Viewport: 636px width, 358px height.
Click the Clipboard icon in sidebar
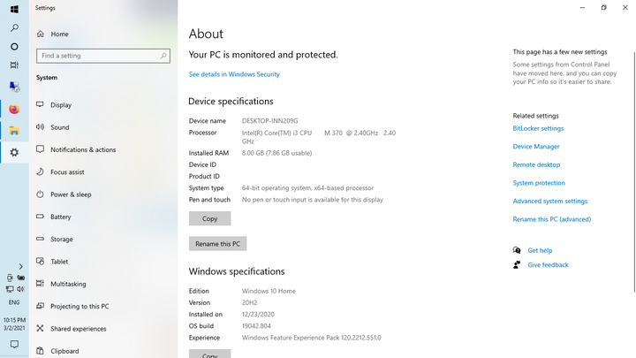coord(40,350)
